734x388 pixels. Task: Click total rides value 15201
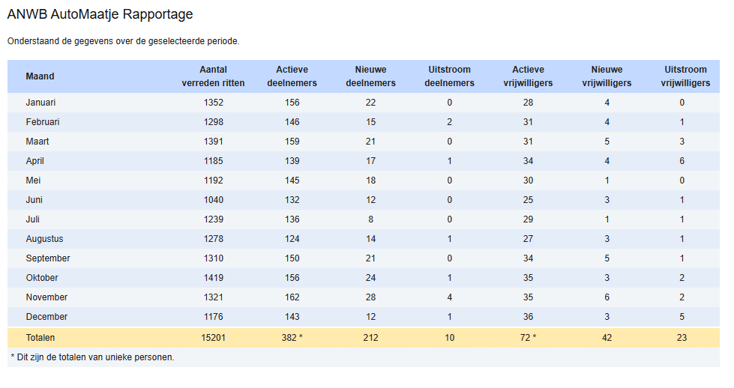[214, 338]
